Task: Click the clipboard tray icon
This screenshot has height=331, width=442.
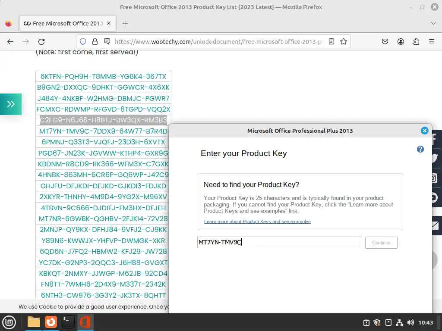Action: coord(366,322)
